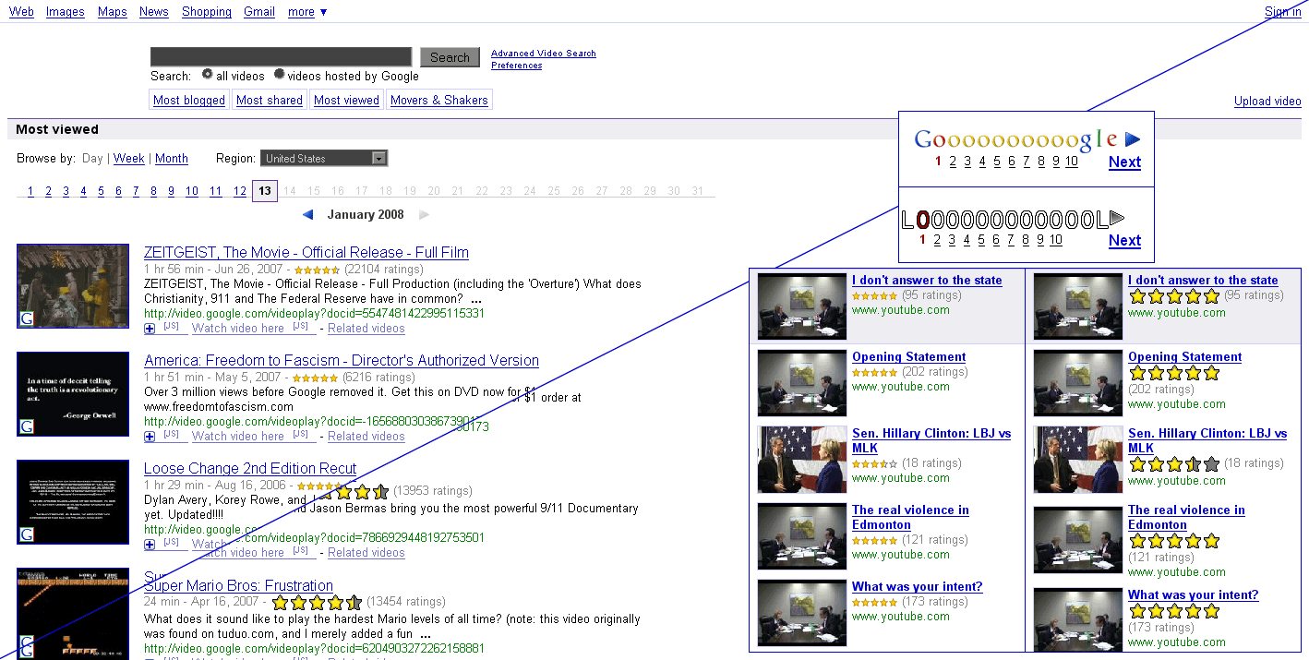The height and width of the screenshot is (660, 1309).
Task: Click large stars under right-column Hillary Clinton video
Action: tap(1174, 464)
